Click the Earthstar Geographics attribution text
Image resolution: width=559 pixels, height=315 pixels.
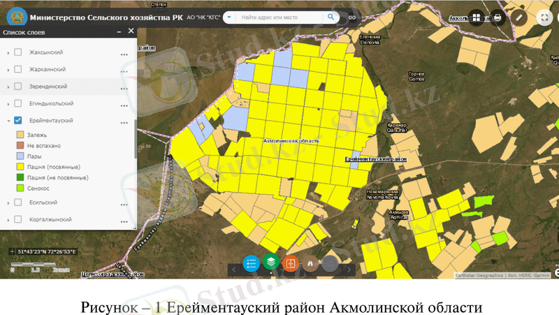point(502,275)
